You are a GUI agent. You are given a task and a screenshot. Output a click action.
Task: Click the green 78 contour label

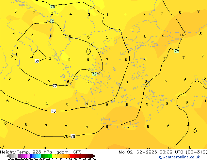[177, 51]
